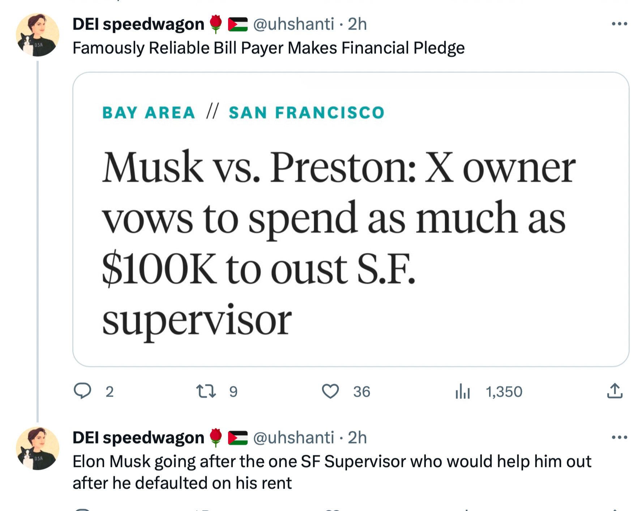
Task: Click the first tweet's profile avatar
Action: (37, 35)
